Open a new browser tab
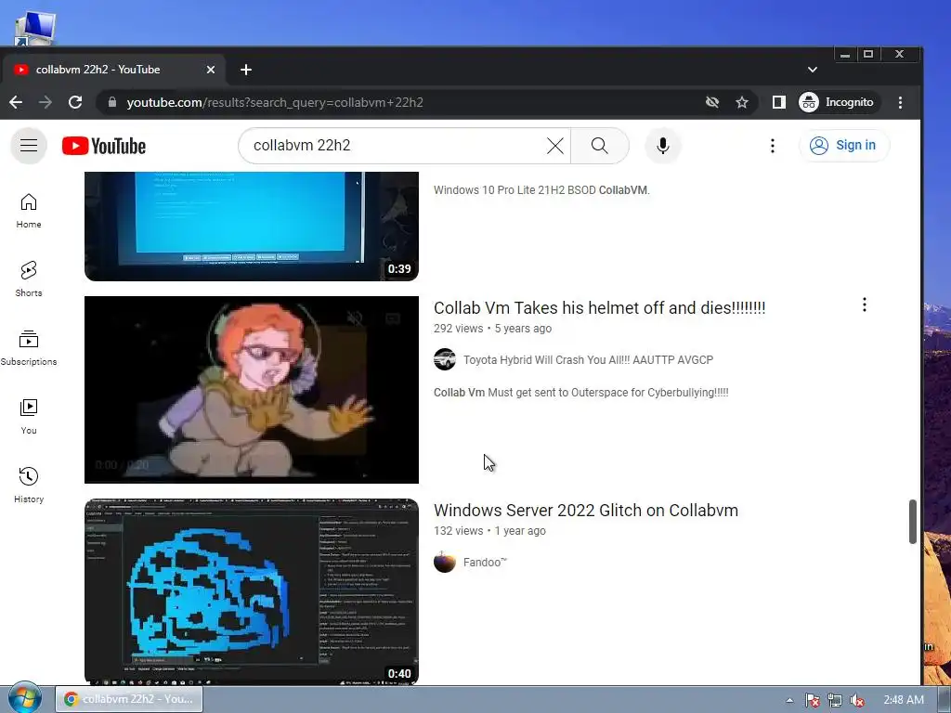The image size is (951, 713). pyautogui.click(x=245, y=70)
